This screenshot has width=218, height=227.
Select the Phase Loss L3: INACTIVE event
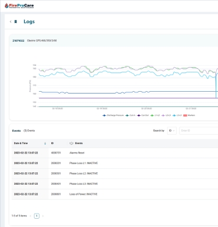(84, 184)
